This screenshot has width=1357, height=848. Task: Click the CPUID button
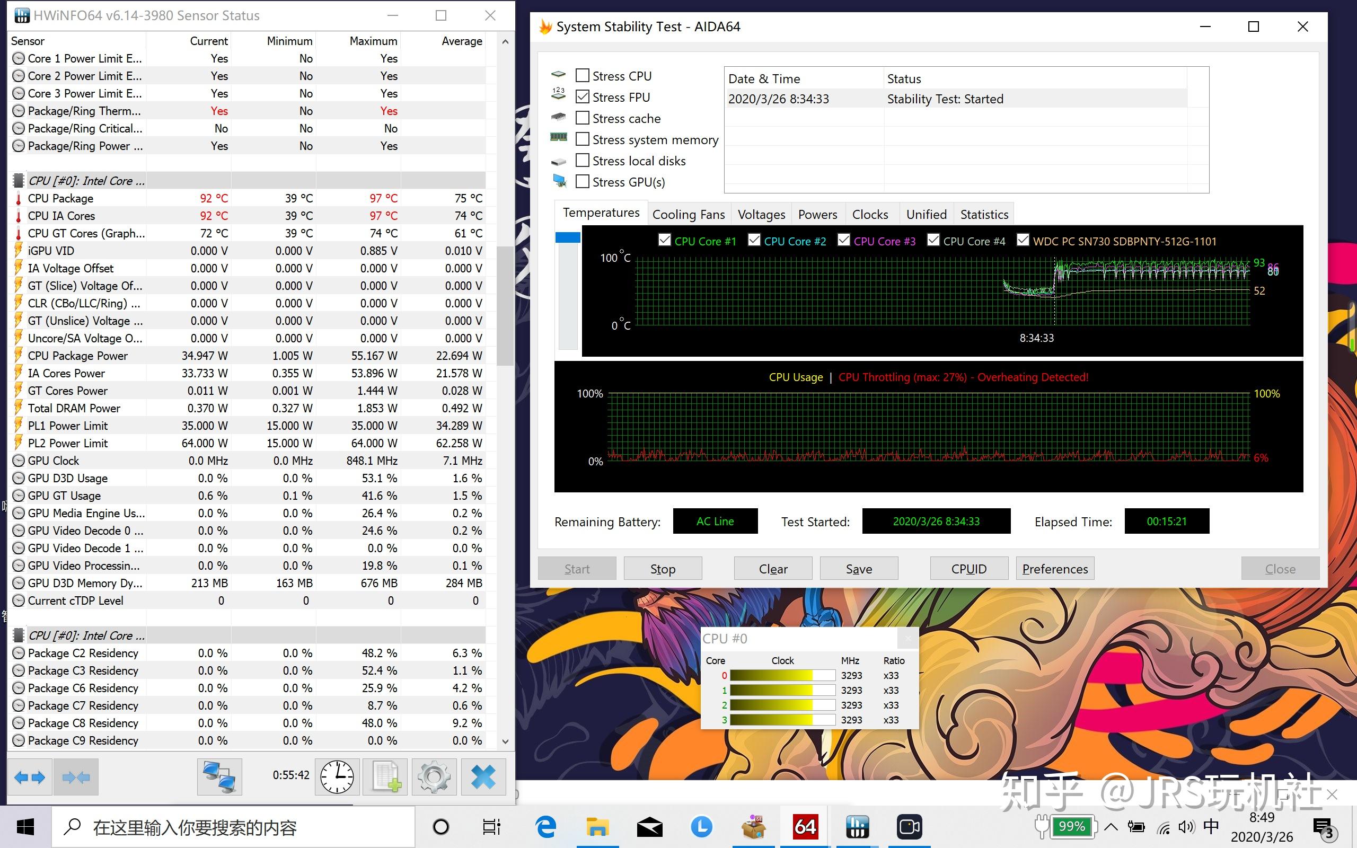click(968, 569)
